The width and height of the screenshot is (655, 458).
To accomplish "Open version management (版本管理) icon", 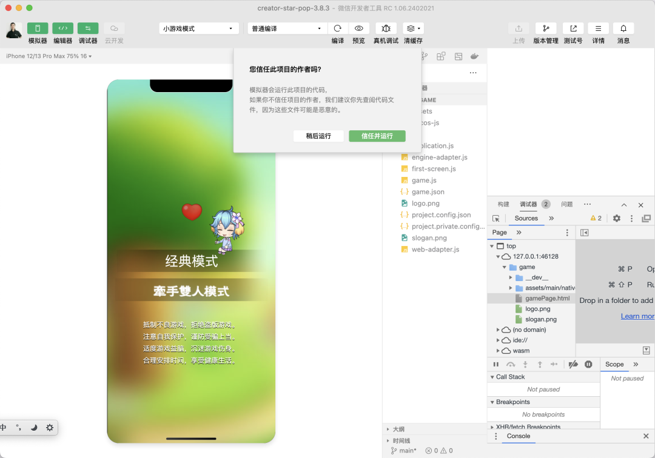I will 546,28.
